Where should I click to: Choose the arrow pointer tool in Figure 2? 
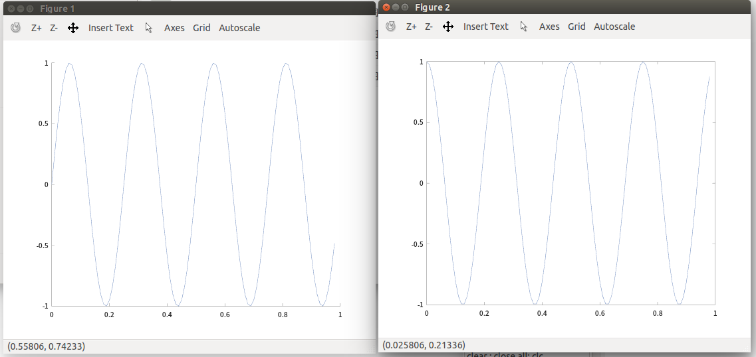coord(524,27)
